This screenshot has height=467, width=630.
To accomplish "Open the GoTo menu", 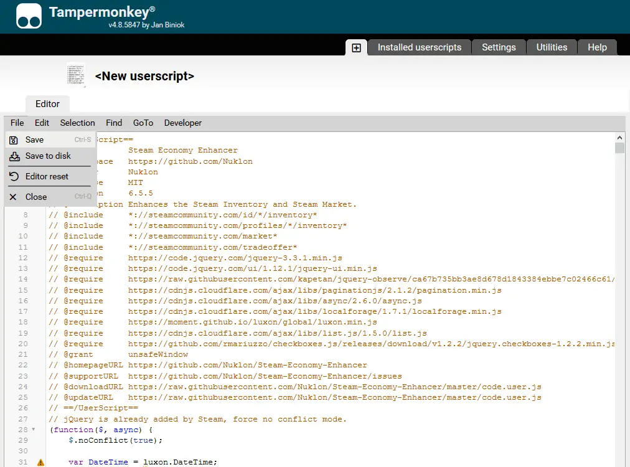I will coord(143,123).
